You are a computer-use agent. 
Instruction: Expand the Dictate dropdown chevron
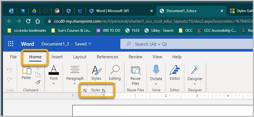click(156, 84)
